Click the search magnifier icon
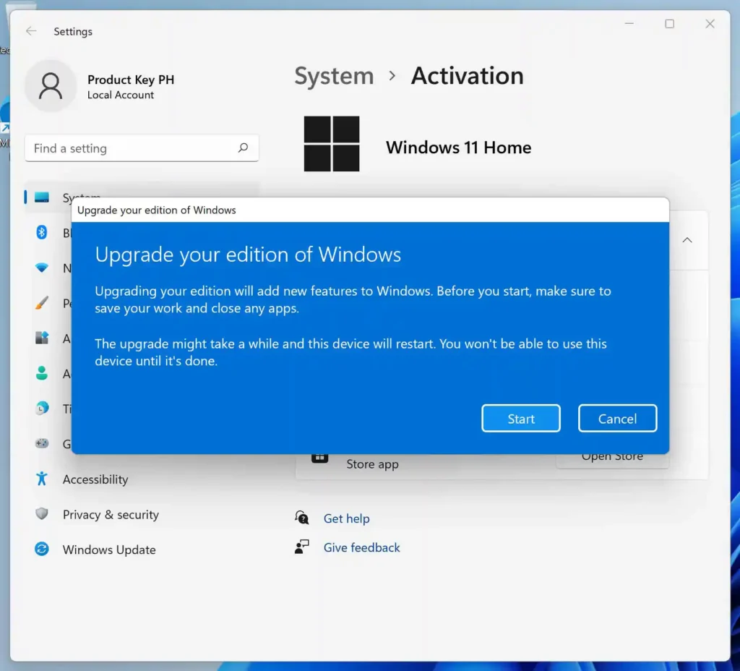Image resolution: width=740 pixels, height=671 pixels. pos(243,148)
